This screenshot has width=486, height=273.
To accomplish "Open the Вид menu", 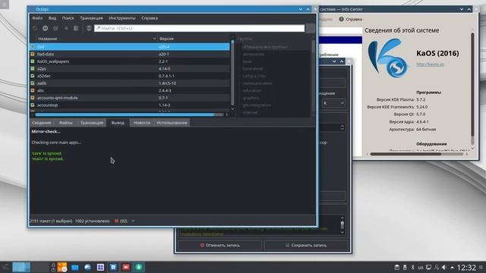I will 52,18.
